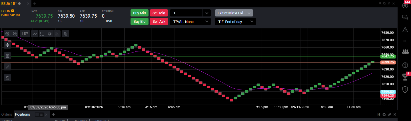The height and width of the screenshot is (121, 411).
Task: Open the help question mark icon
Action: pyautogui.click(x=405, y=65)
